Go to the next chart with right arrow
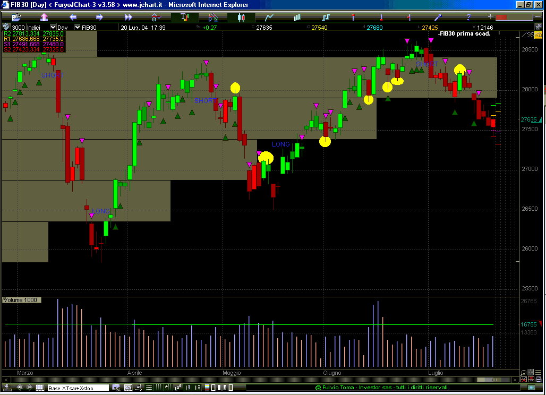 pos(99,17)
